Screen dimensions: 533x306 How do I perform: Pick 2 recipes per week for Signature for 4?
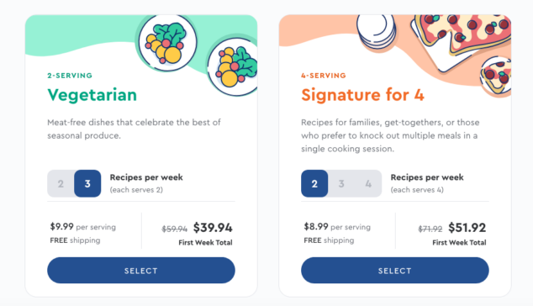click(x=314, y=183)
